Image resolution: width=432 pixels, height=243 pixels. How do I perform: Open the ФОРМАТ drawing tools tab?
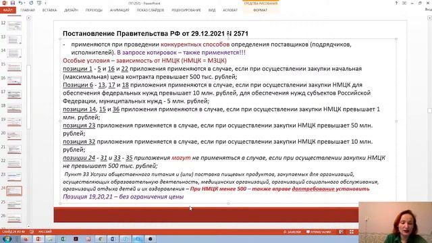[x=260, y=10]
